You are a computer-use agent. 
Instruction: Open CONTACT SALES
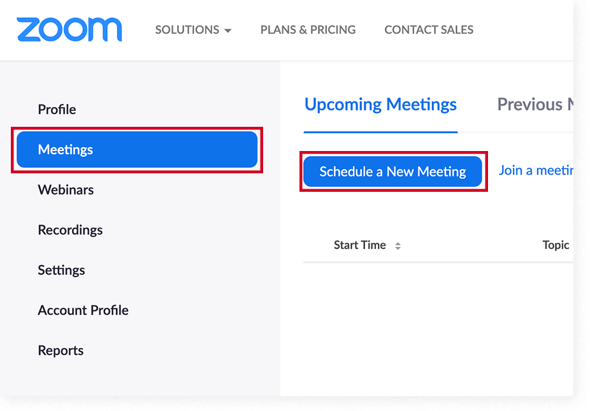[429, 29]
